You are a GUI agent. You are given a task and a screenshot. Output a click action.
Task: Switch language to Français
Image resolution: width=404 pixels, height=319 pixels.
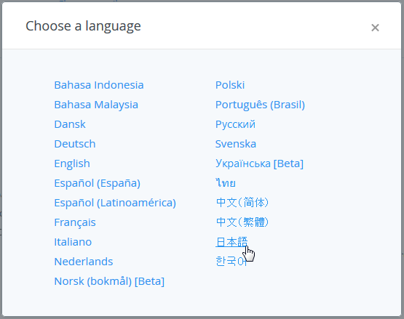[75, 222]
